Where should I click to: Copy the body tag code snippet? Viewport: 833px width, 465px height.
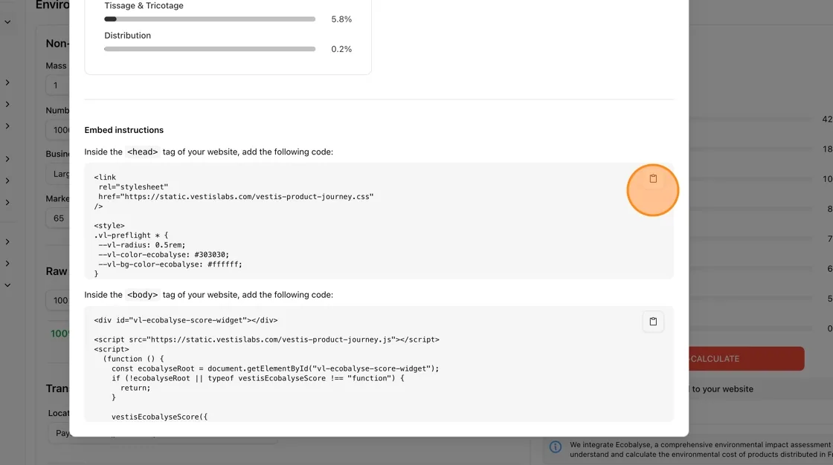(x=653, y=322)
